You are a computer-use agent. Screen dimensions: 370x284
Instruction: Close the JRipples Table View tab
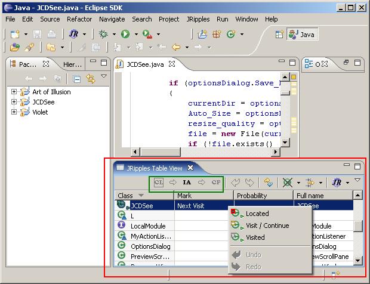(x=190, y=168)
